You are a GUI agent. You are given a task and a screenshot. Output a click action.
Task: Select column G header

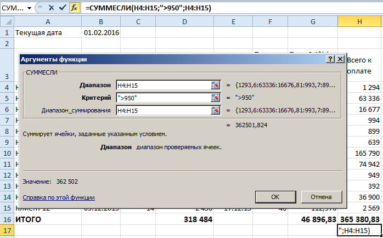[x=313, y=22]
